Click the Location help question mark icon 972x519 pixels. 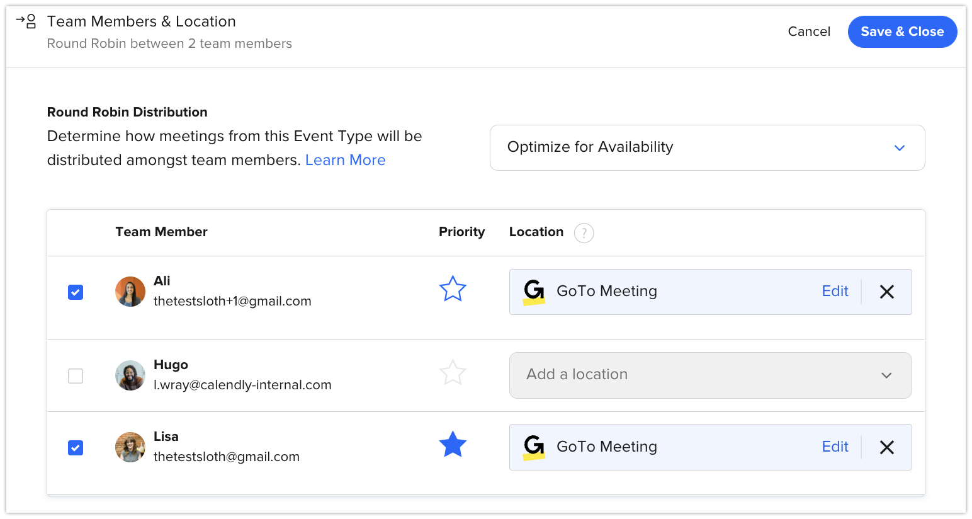coord(584,233)
